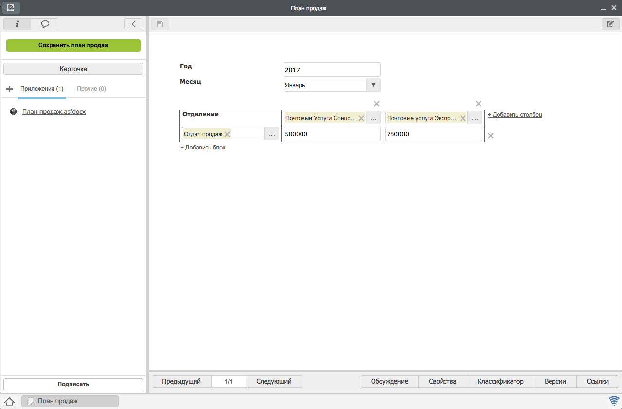
Task: Click the 1/1 page indicator
Action: click(229, 381)
